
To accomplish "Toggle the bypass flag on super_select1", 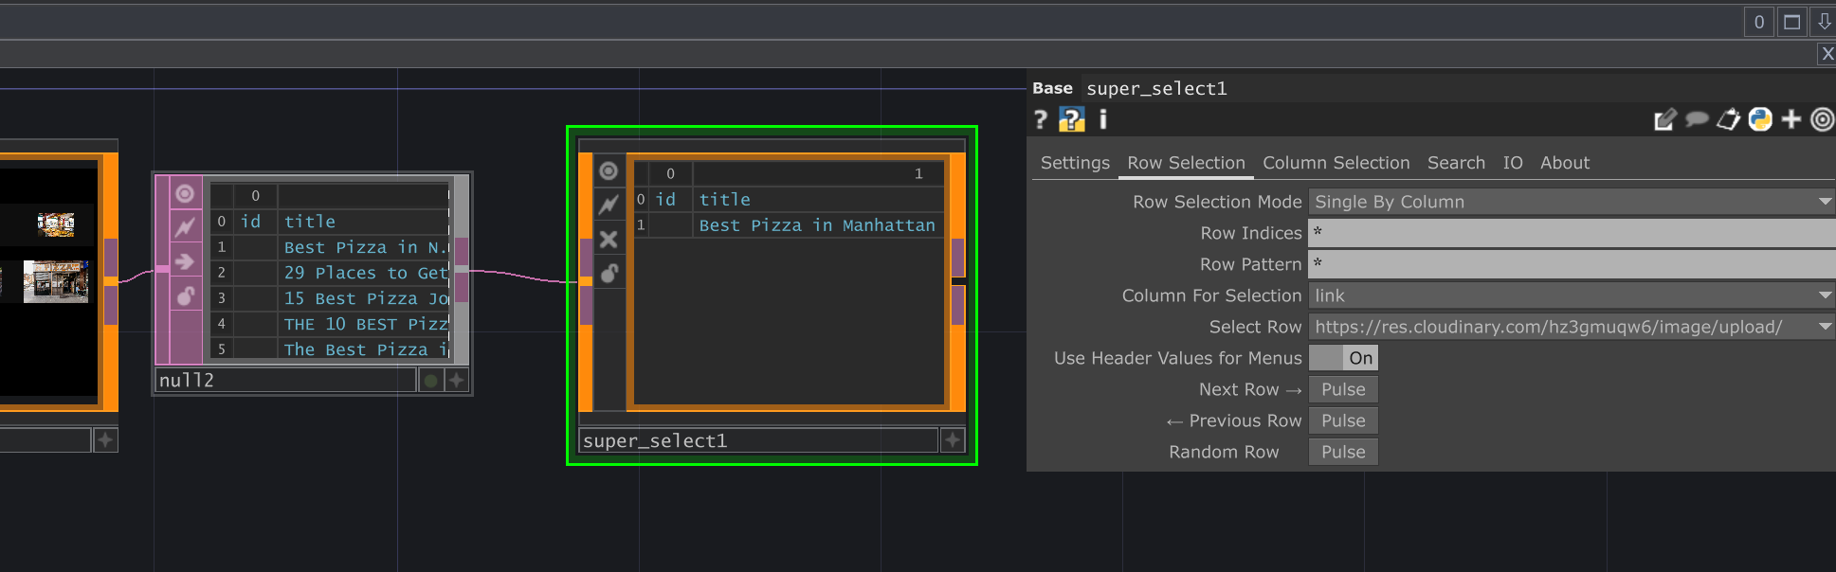I will [x=609, y=205].
